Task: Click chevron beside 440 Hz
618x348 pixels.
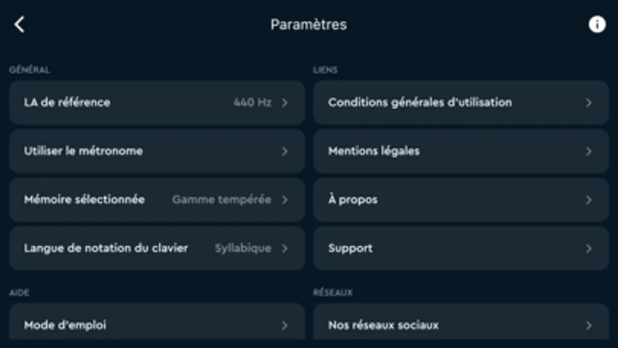Action: 285,103
